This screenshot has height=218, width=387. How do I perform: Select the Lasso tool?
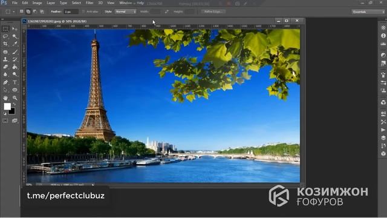point(5,36)
